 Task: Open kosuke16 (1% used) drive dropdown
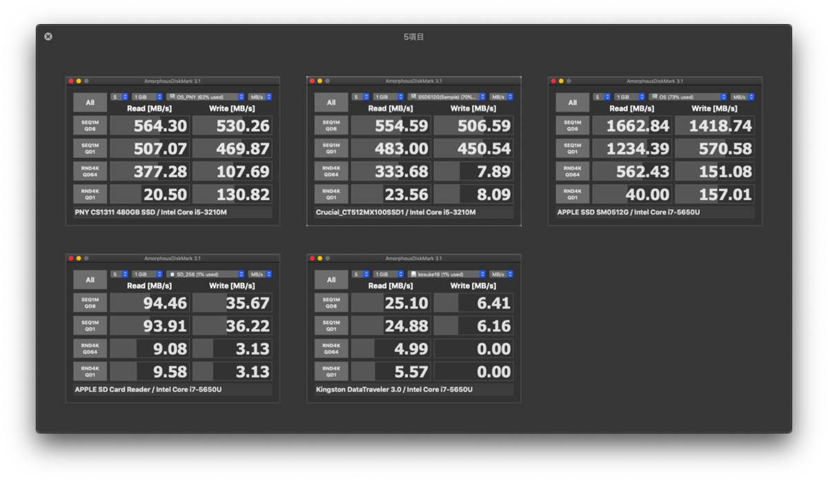(x=447, y=275)
